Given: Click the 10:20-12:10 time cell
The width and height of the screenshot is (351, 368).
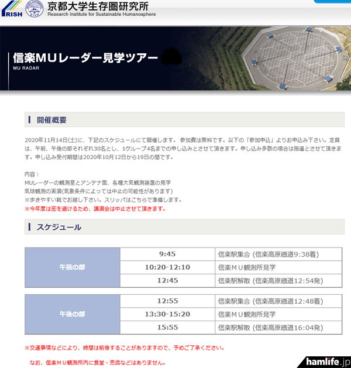Looking at the screenshot, I should coord(167,267).
